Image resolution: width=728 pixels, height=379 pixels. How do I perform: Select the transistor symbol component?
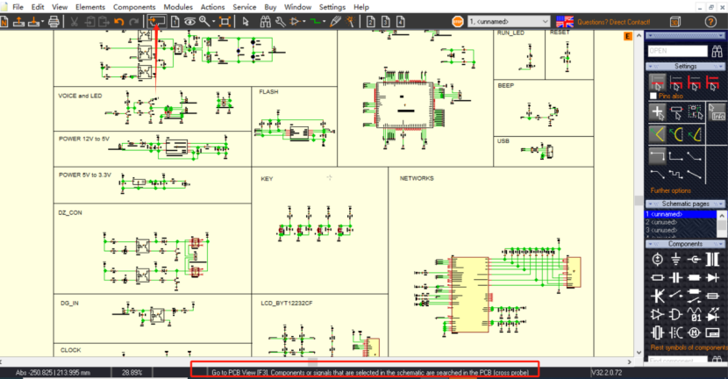(x=658, y=296)
